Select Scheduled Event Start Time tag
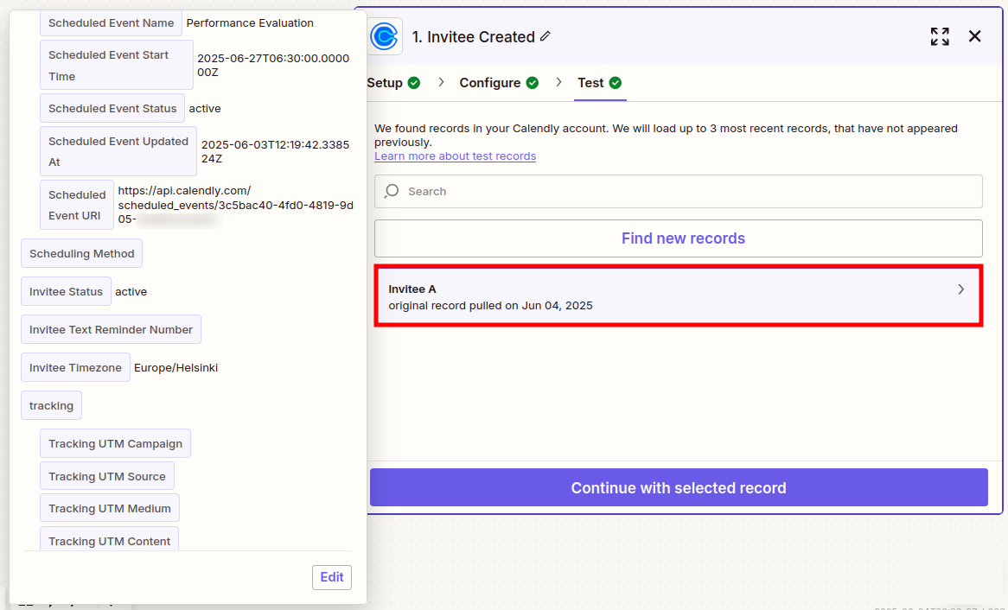Viewport: 1008px width, 610px height. (117, 66)
